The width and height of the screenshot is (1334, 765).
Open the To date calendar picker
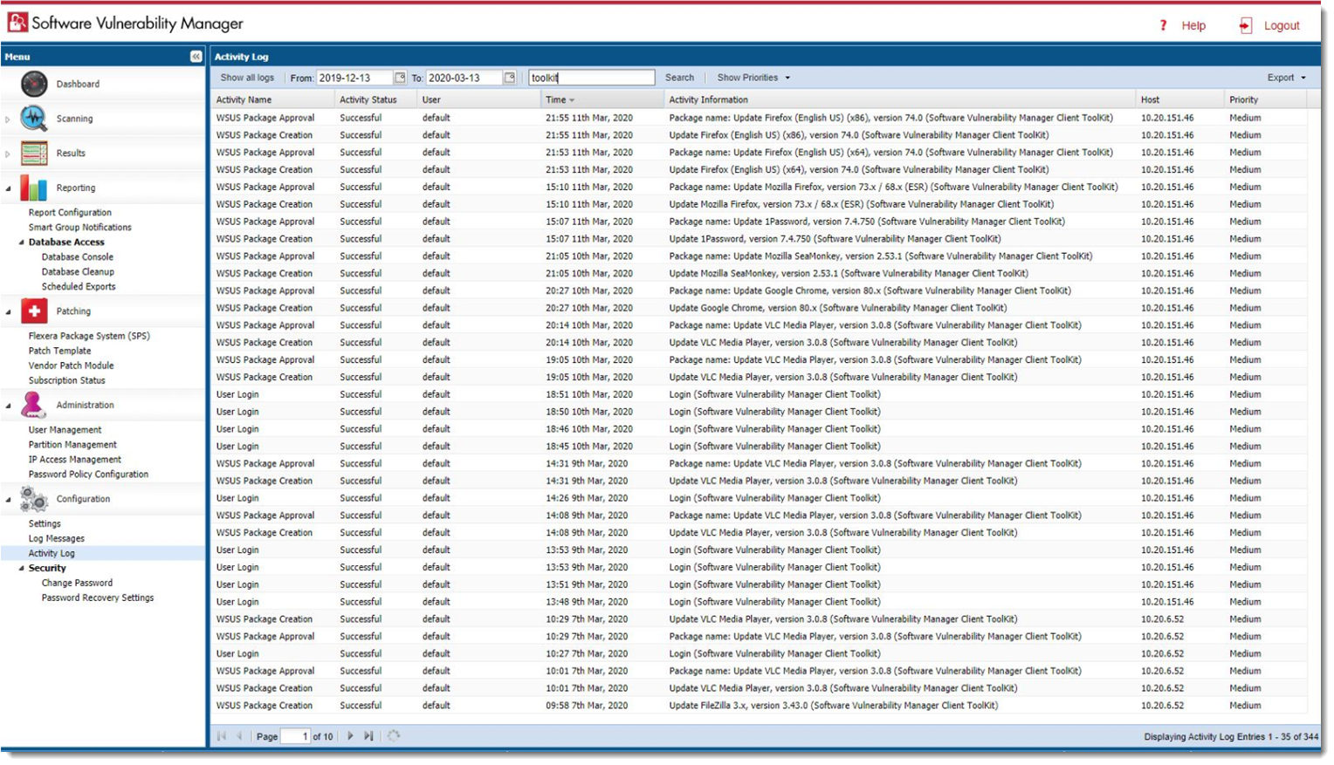tap(510, 78)
